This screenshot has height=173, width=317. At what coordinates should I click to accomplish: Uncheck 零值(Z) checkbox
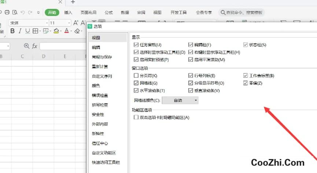[246, 83]
